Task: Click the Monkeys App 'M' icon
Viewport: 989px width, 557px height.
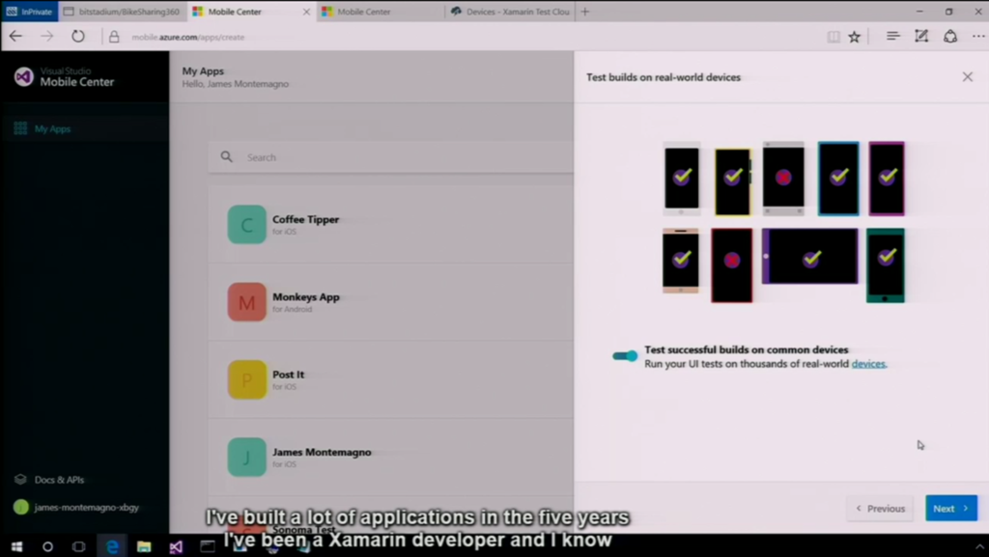Action: click(x=246, y=302)
